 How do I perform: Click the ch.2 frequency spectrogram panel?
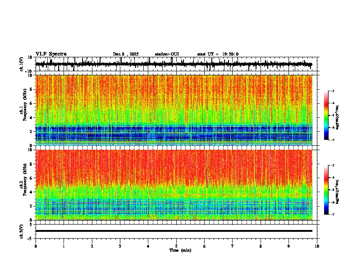tap(174, 185)
